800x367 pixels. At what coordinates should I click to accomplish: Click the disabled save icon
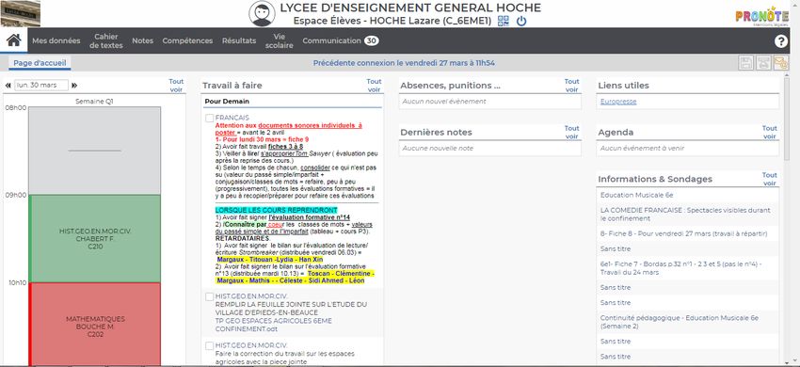746,63
